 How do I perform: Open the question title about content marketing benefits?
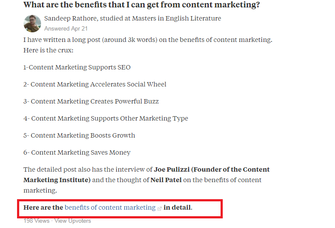(x=142, y=5)
